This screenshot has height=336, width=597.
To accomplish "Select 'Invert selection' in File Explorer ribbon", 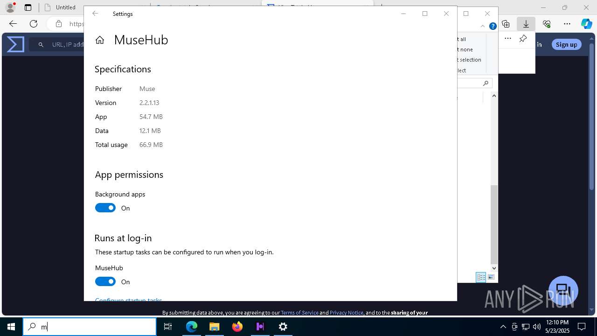I will (x=469, y=60).
